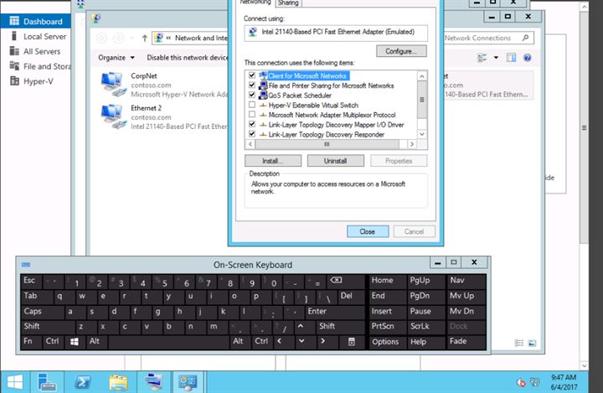The image size is (603, 393).
Task: Expand the Organize dropdown menu
Action: coord(116,58)
